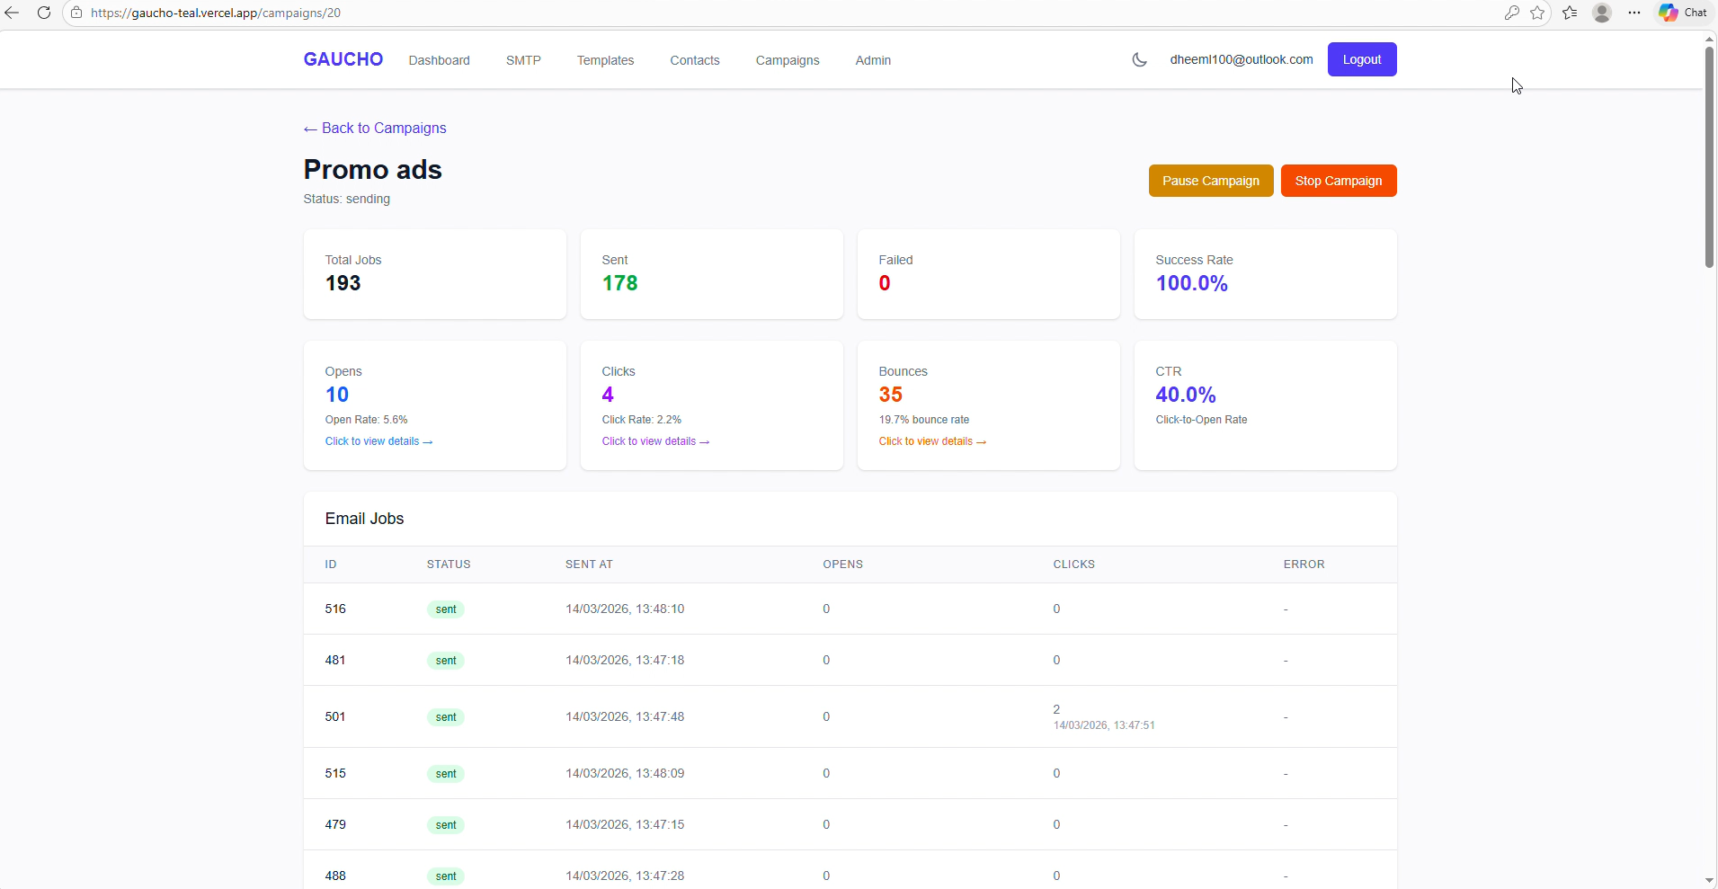The width and height of the screenshot is (1718, 889).
Task: View details of the Opens metric
Action: 378,441
